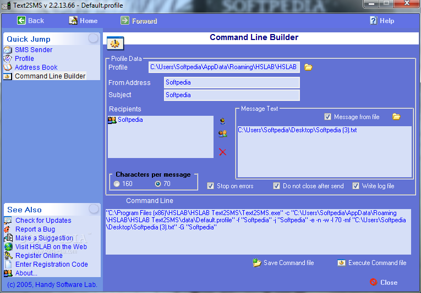Screen dimensions: 421x293
Task: Add recipient group icon
Action: pyautogui.click(x=222, y=133)
